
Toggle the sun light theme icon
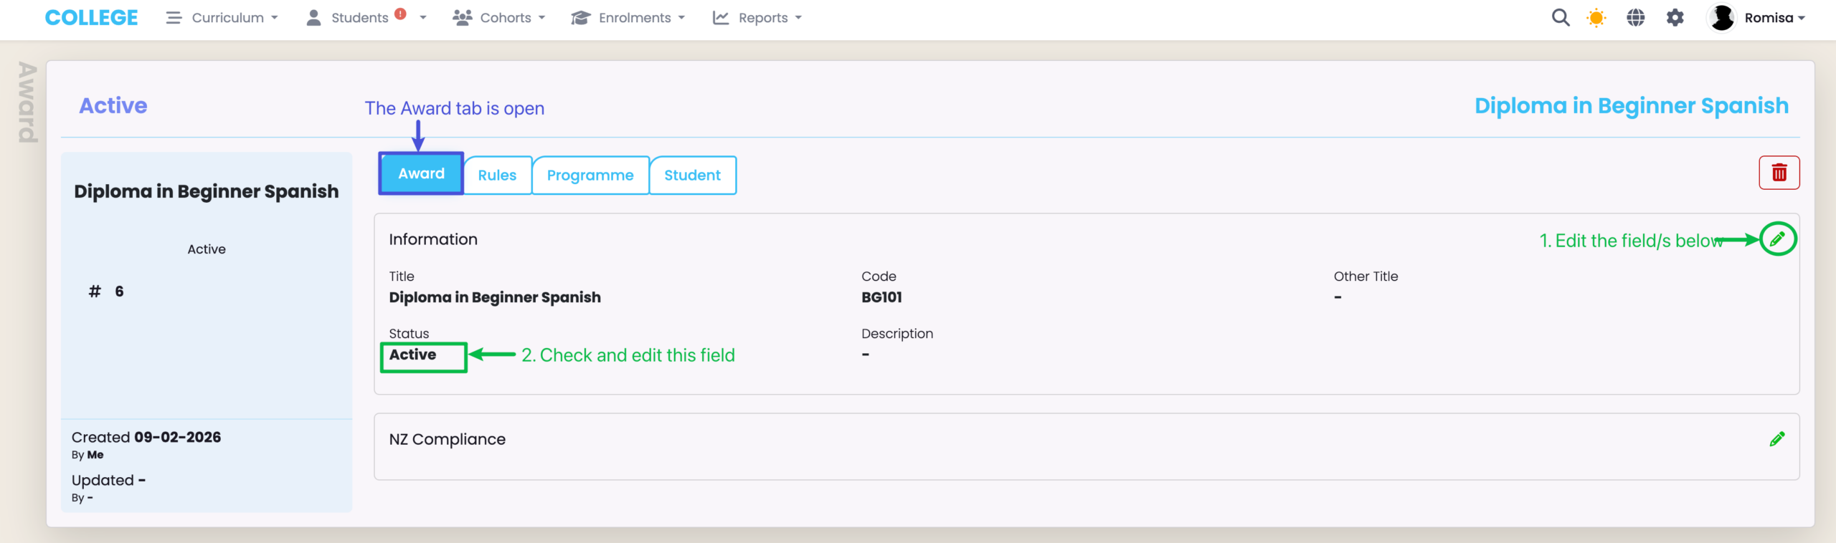(1596, 18)
